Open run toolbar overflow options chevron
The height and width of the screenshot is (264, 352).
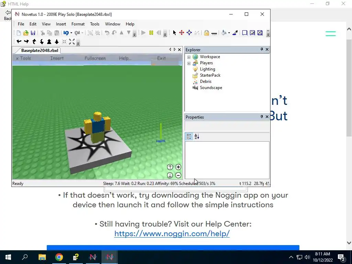point(165,34)
